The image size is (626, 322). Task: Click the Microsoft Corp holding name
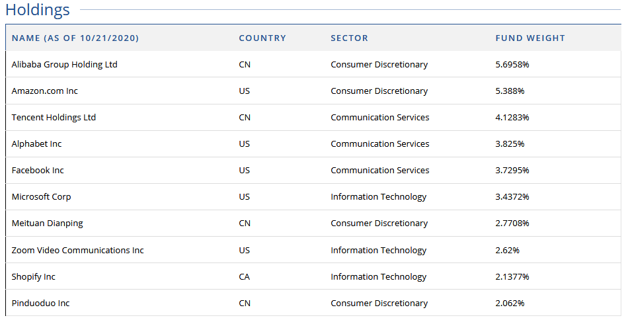point(41,197)
